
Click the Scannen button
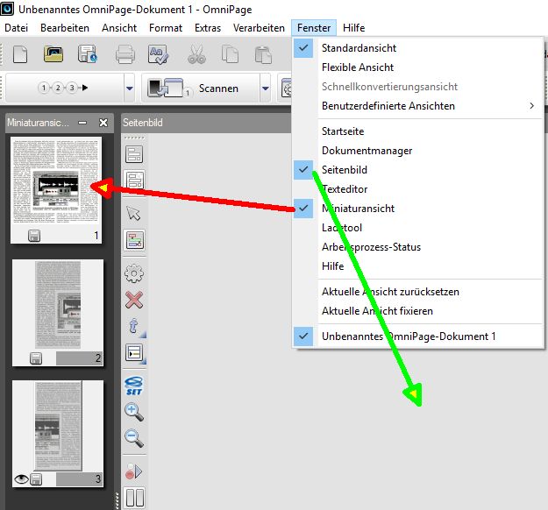click(201, 88)
